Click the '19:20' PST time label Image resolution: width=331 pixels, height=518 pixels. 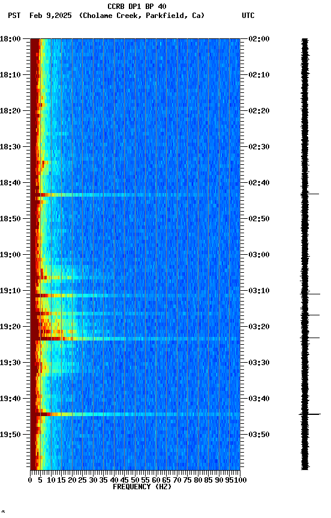click(x=10, y=327)
